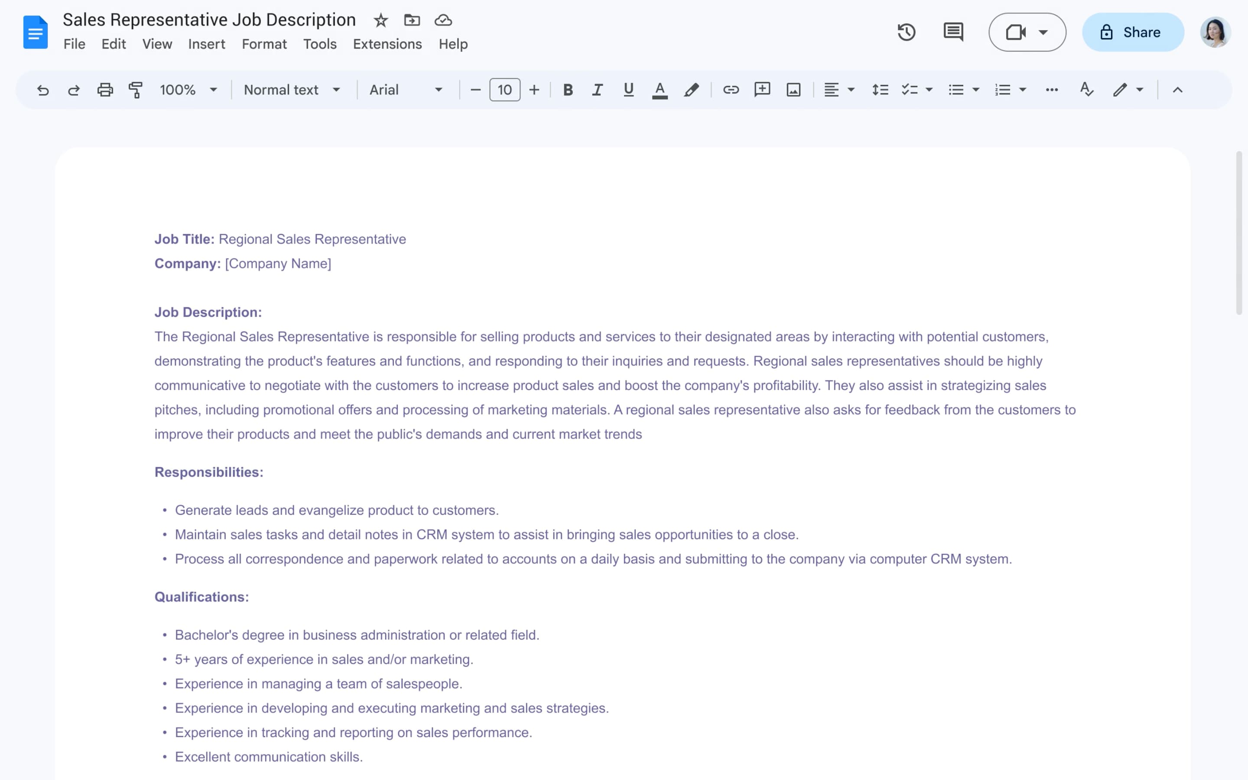
Task: Open the text color picker
Action: click(x=660, y=90)
